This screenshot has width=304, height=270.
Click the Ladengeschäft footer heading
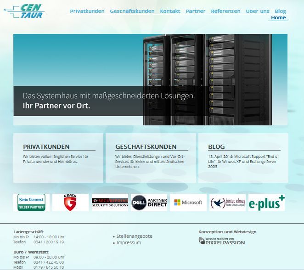pos(28,232)
